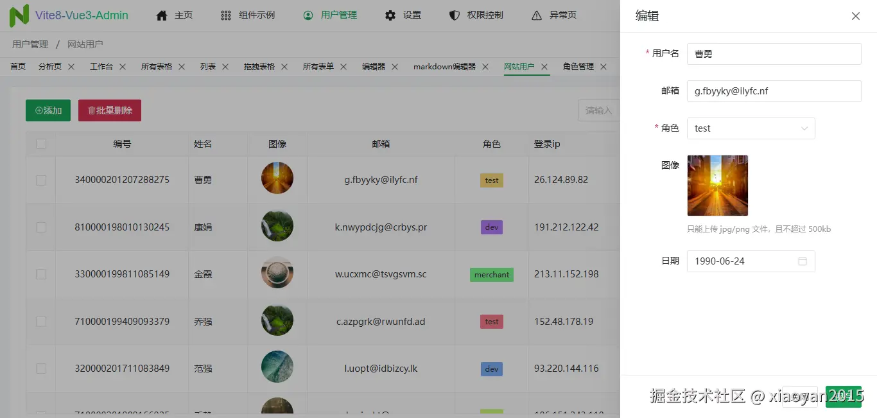Click email g.fbyyky@ilyfc.nf in the table
877x418 pixels.
381,180
